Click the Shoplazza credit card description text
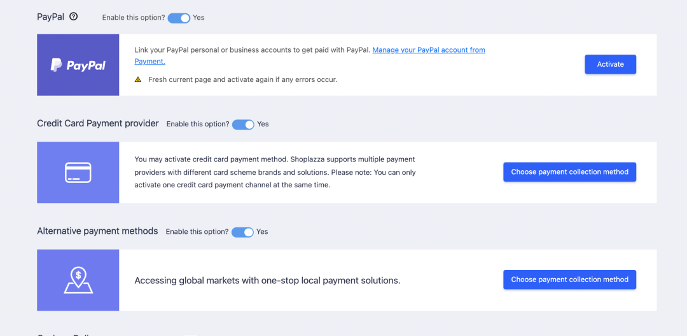Screen dimensions: 687x336 pyautogui.click(x=275, y=172)
